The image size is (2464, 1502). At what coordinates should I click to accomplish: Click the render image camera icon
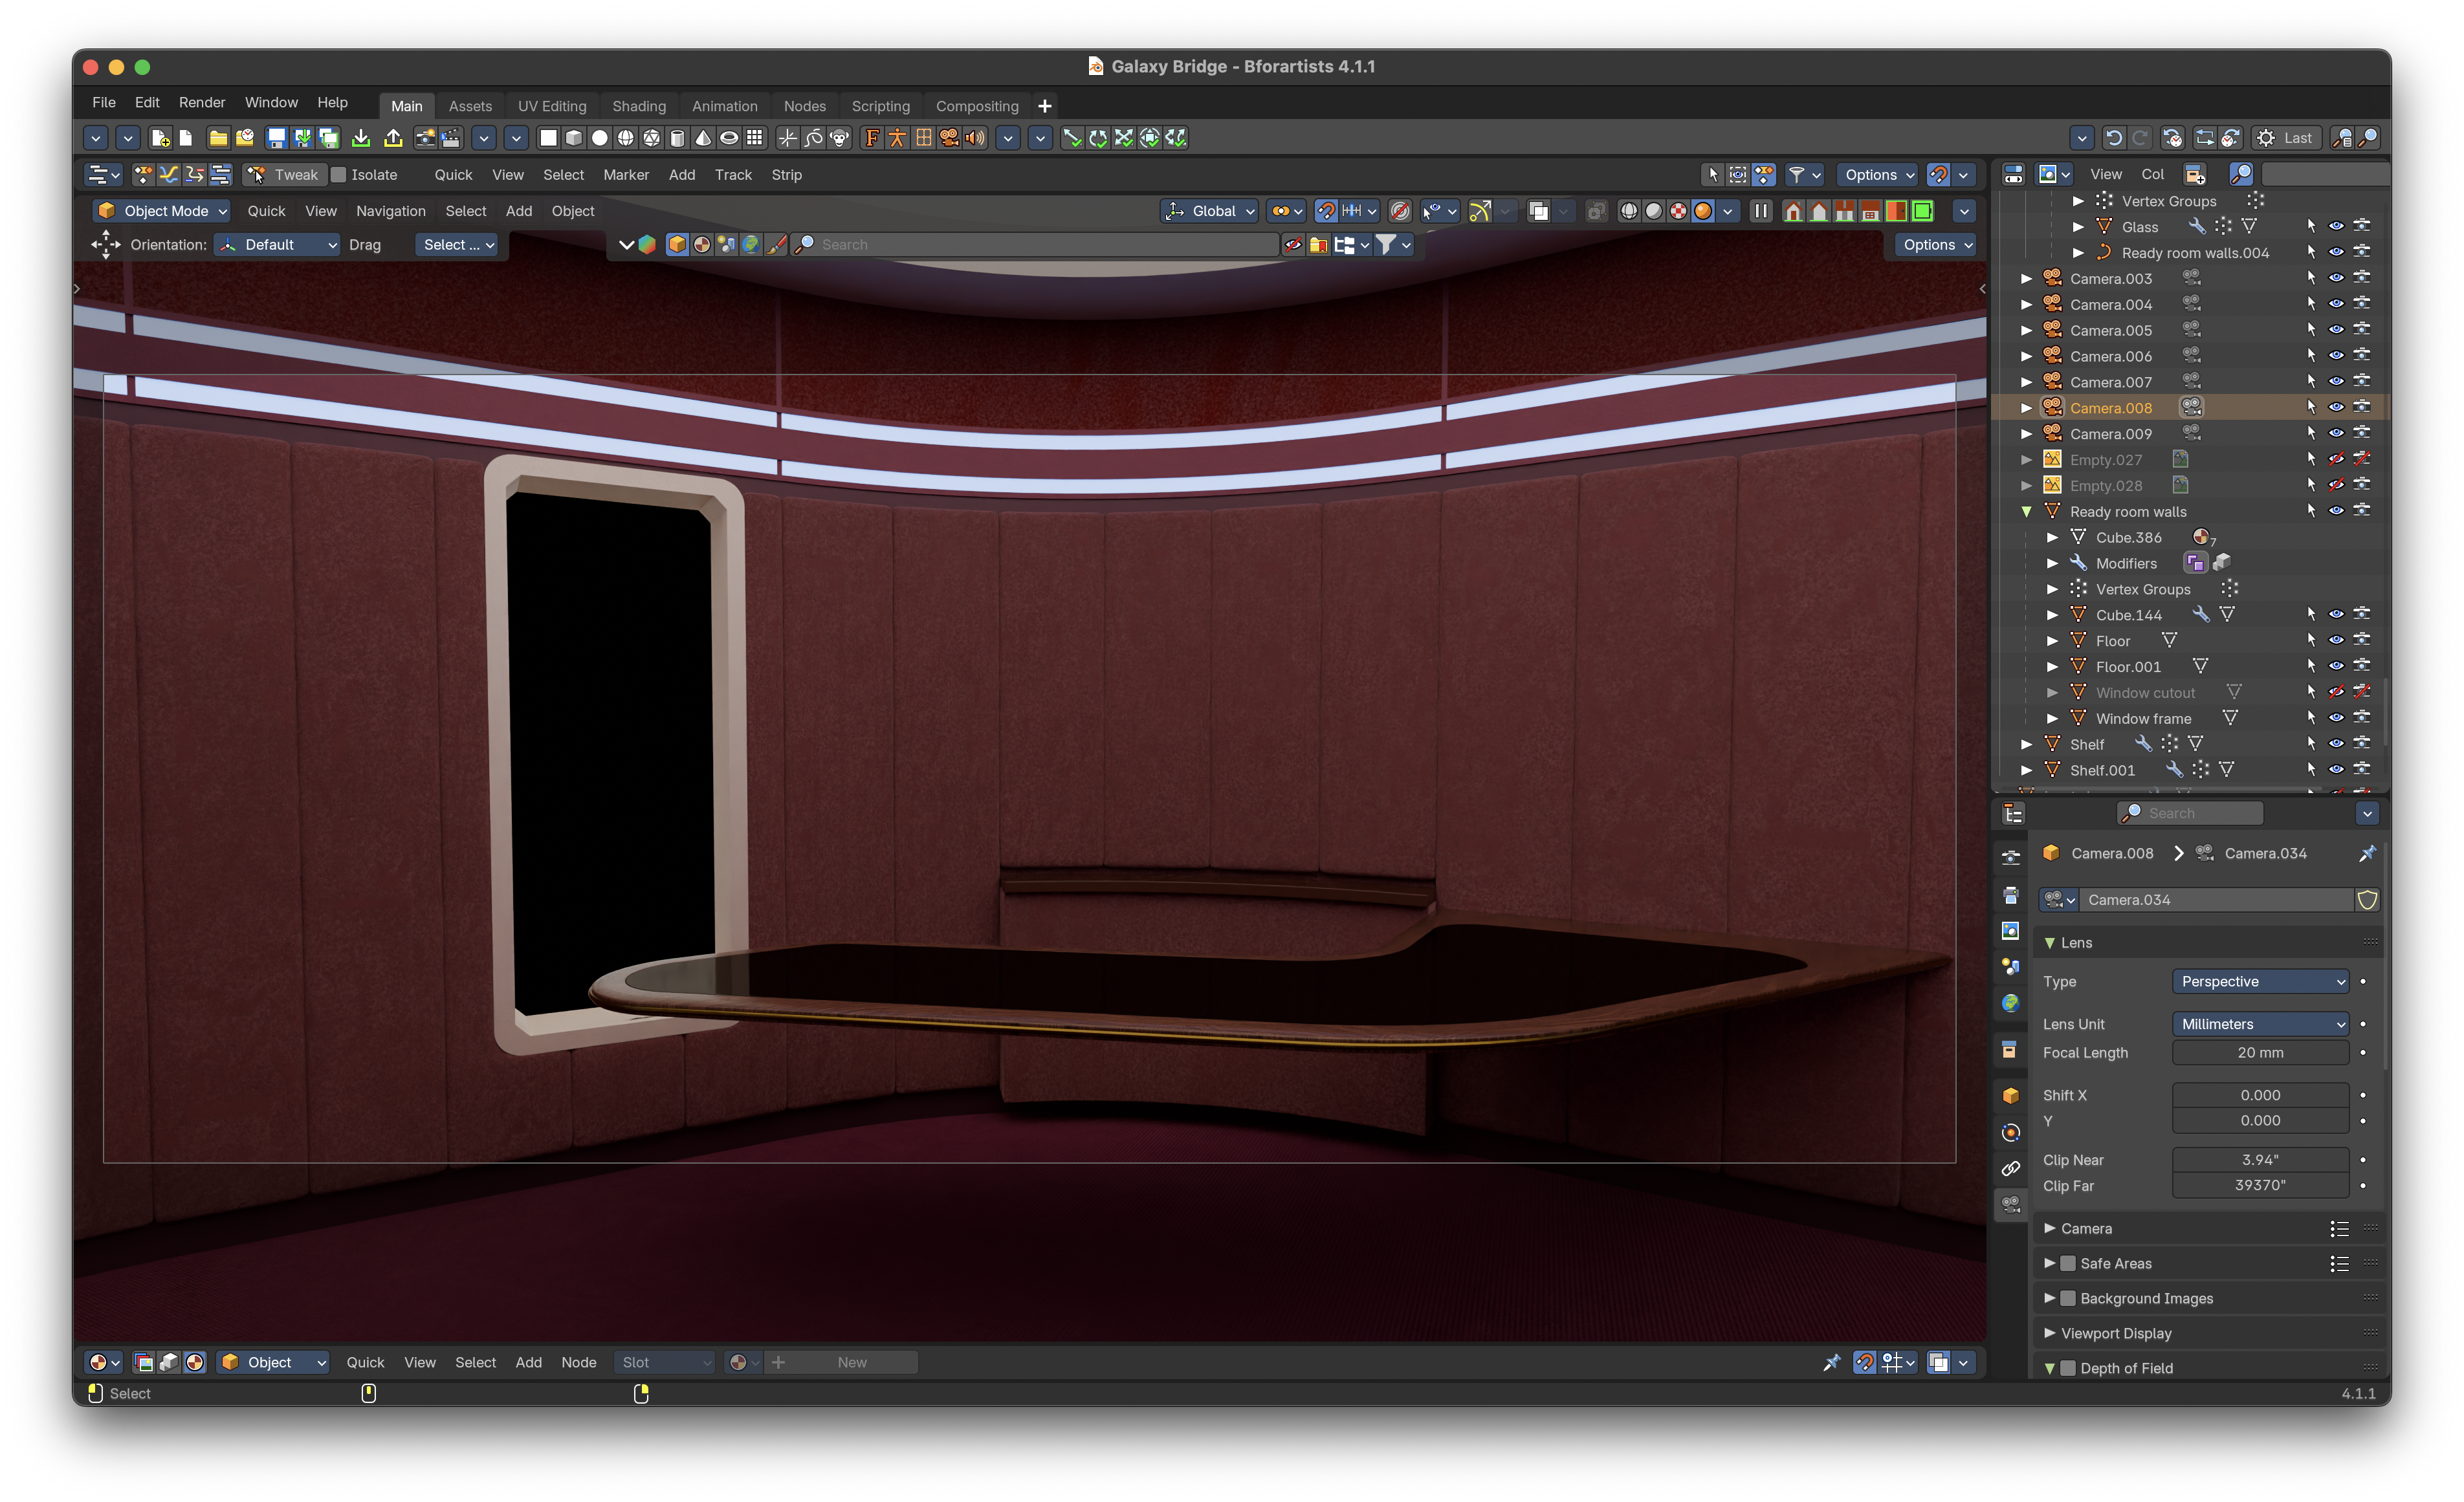click(x=425, y=138)
